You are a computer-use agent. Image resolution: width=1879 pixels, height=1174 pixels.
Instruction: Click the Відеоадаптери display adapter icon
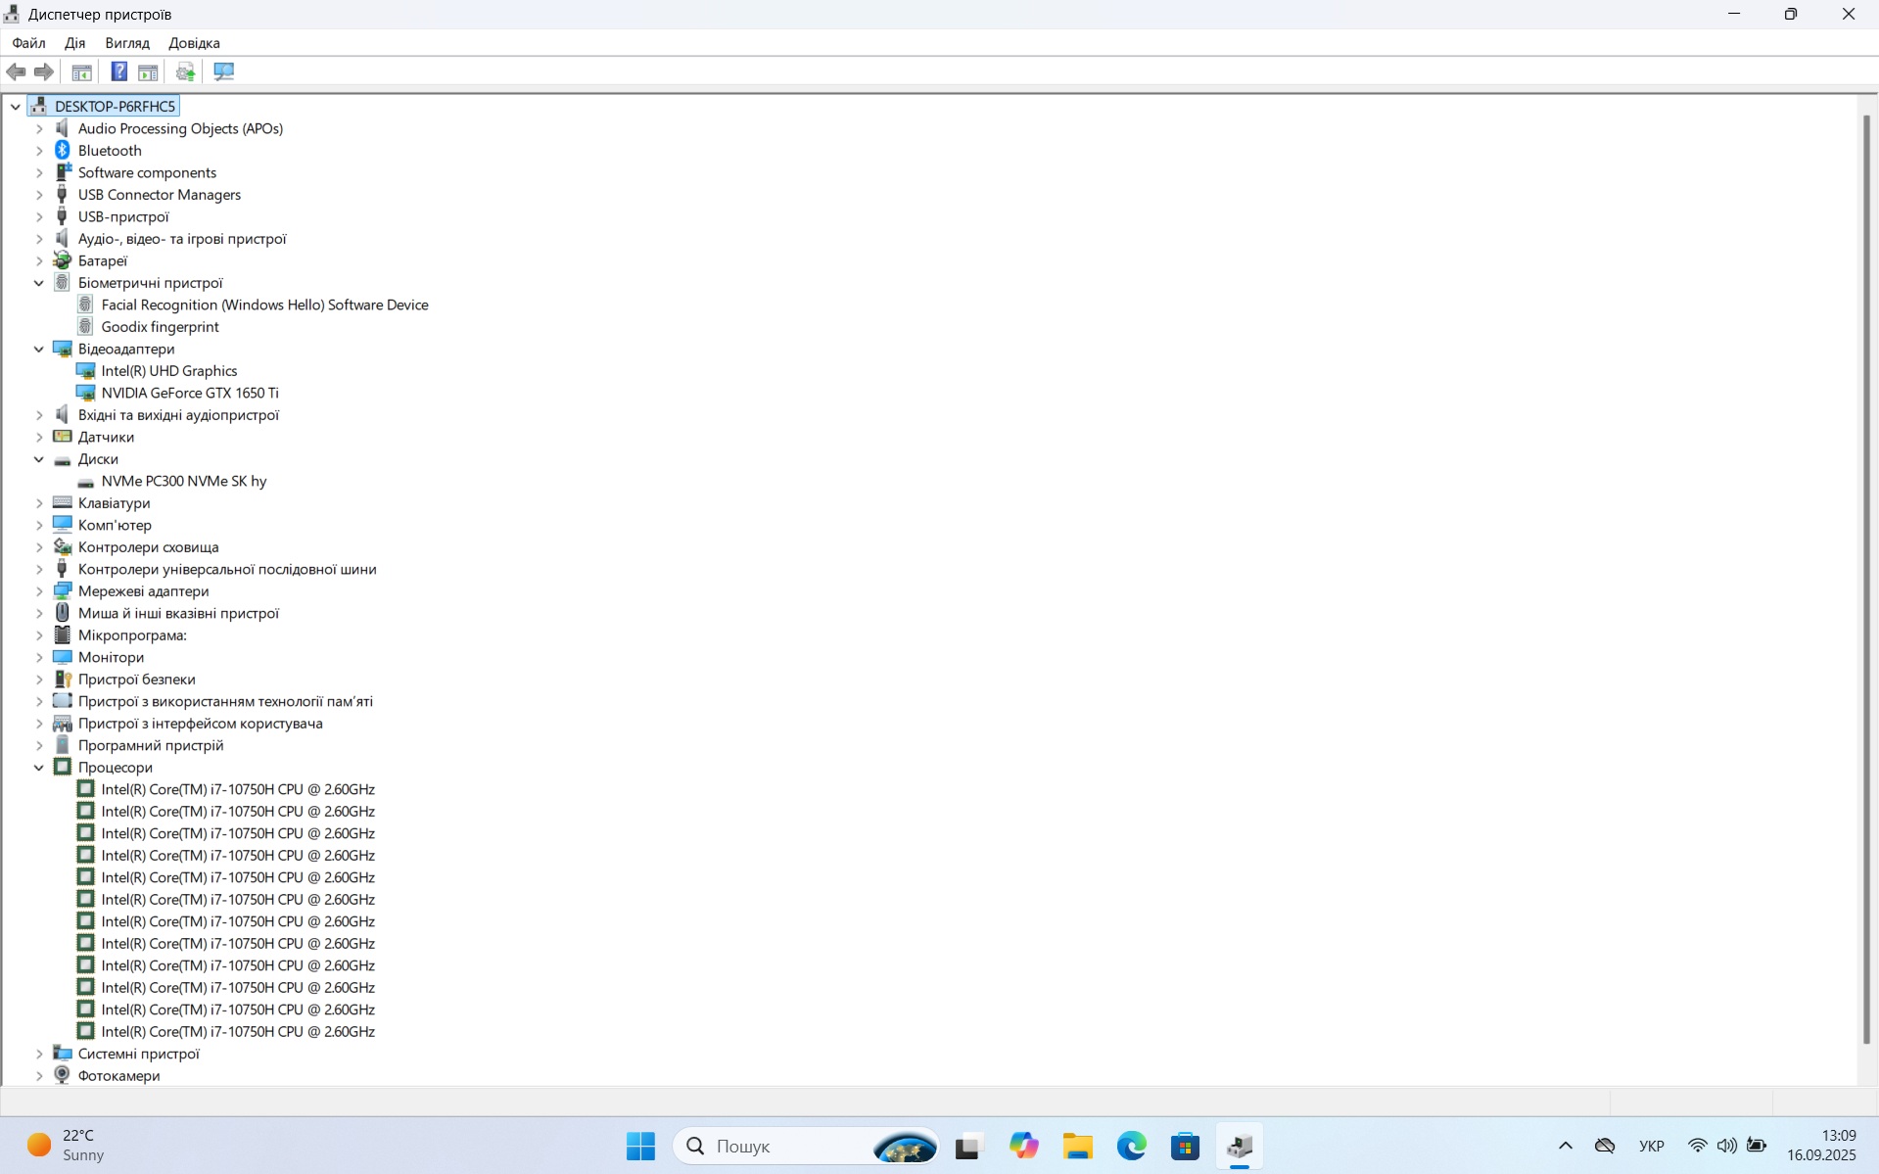(63, 349)
